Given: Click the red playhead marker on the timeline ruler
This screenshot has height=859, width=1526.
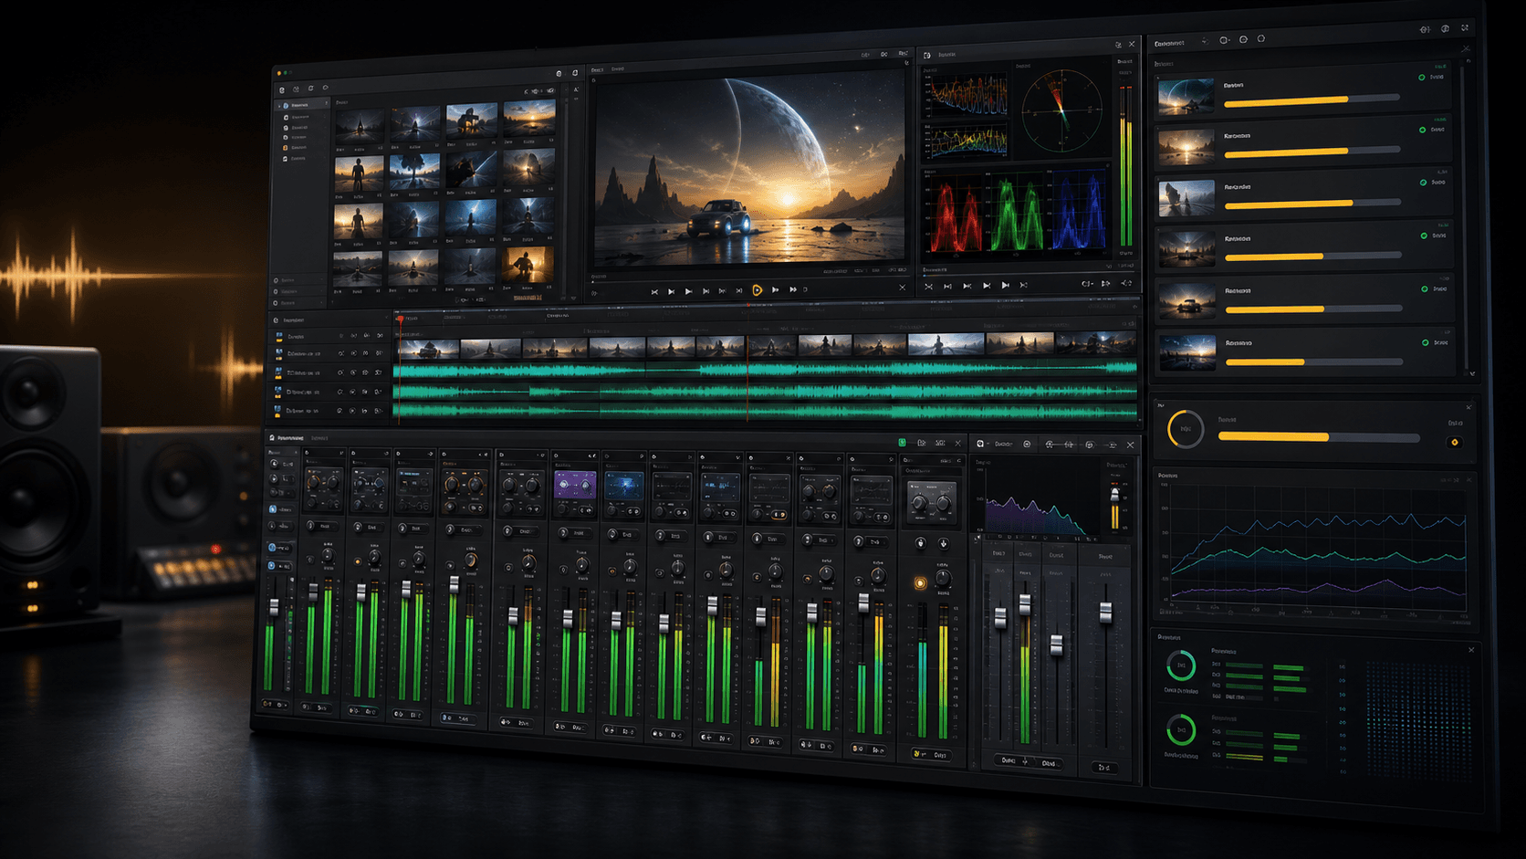Looking at the screenshot, I should click(400, 319).
